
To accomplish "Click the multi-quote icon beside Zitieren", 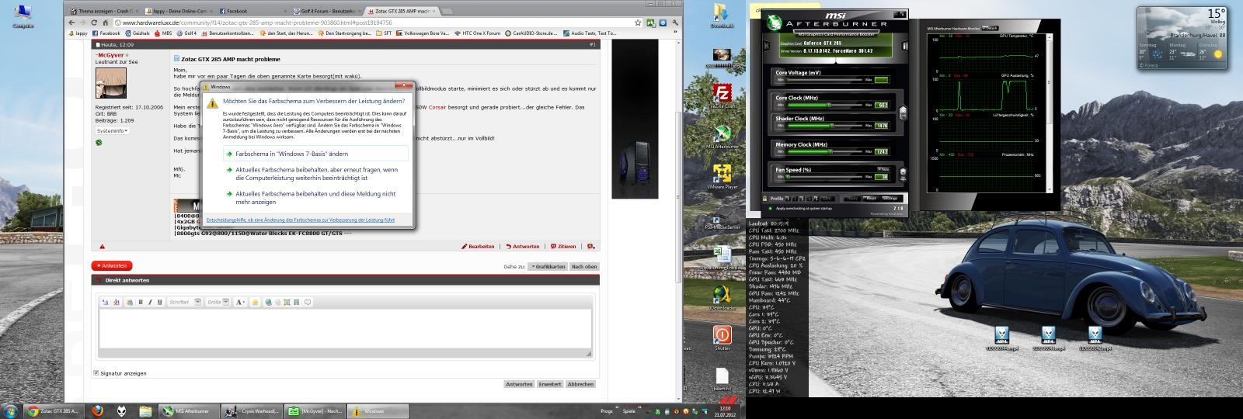I will click(591, 247).
